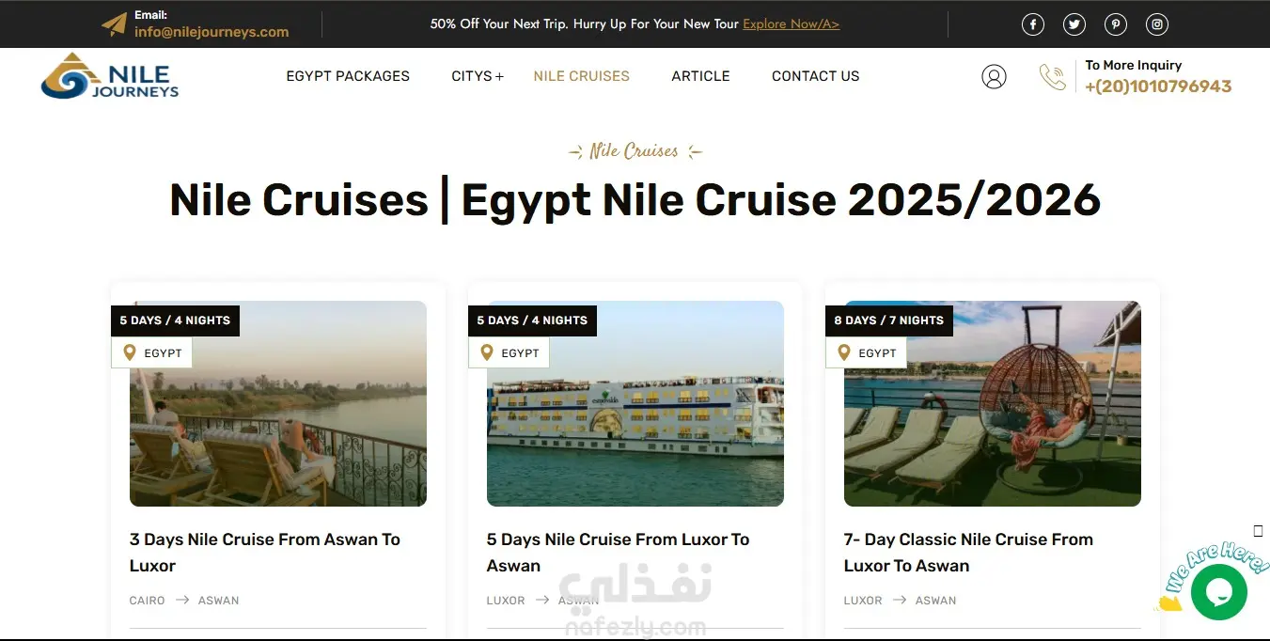The height and width of the screenshot is (641, 1270).
Task: Click the phone inquiry icon
Action: (1053, 77)
